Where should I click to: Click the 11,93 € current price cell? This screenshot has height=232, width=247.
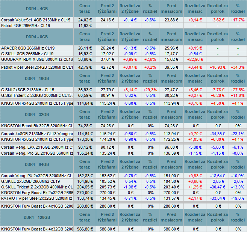(x=85, y=26)
